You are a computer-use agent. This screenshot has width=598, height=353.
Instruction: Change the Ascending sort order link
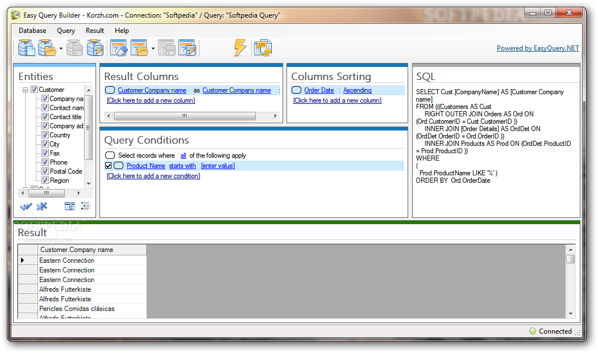(358, 90)
